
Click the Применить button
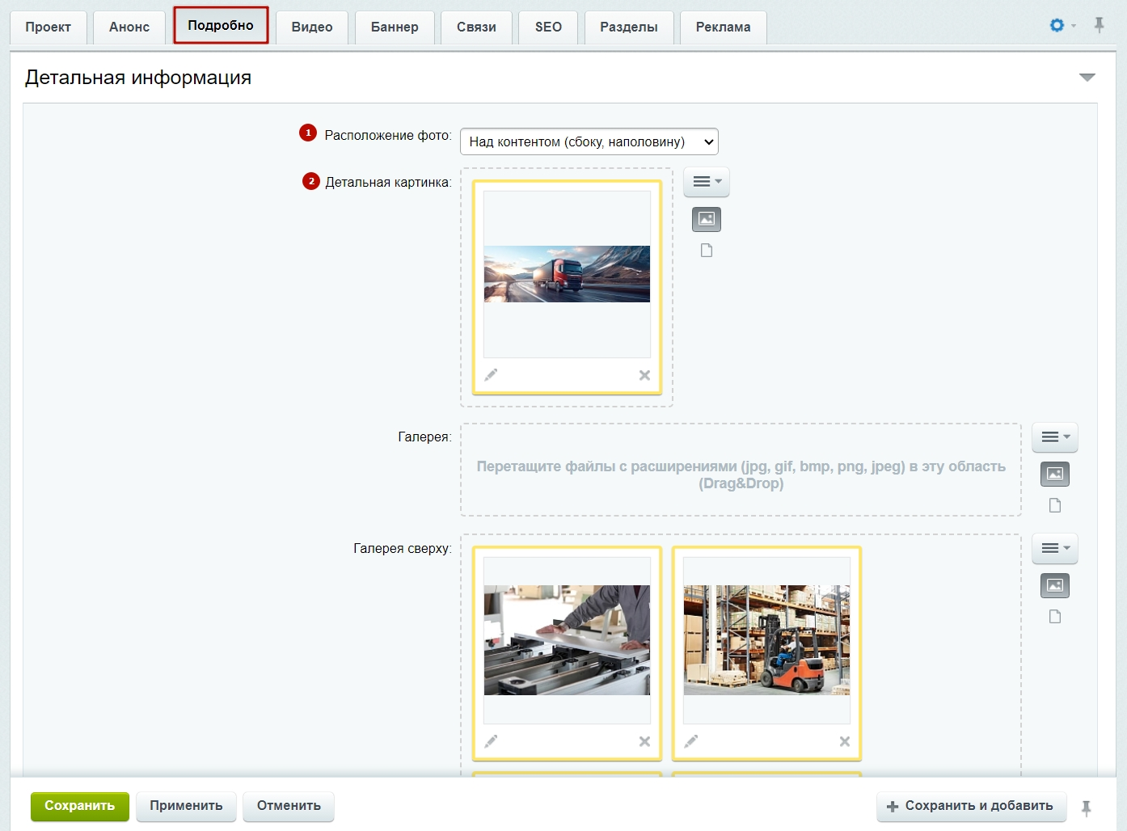186,806
